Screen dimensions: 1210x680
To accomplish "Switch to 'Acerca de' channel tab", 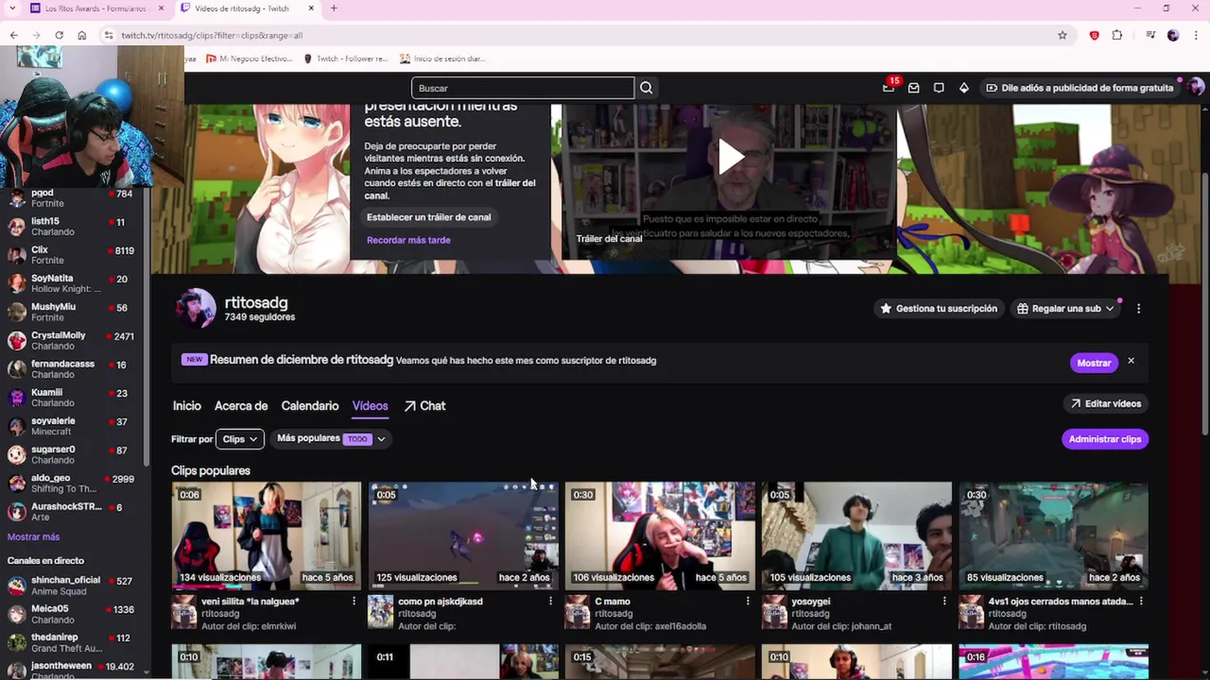I will click(x=241, y=406).
